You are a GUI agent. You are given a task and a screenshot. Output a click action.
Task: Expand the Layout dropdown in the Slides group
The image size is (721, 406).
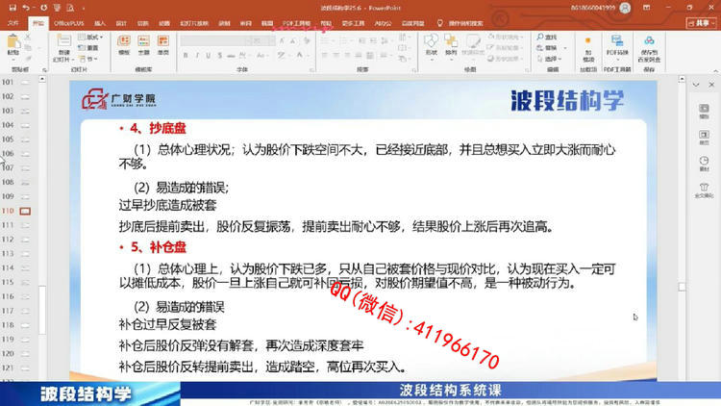click(x=90, y=37)
